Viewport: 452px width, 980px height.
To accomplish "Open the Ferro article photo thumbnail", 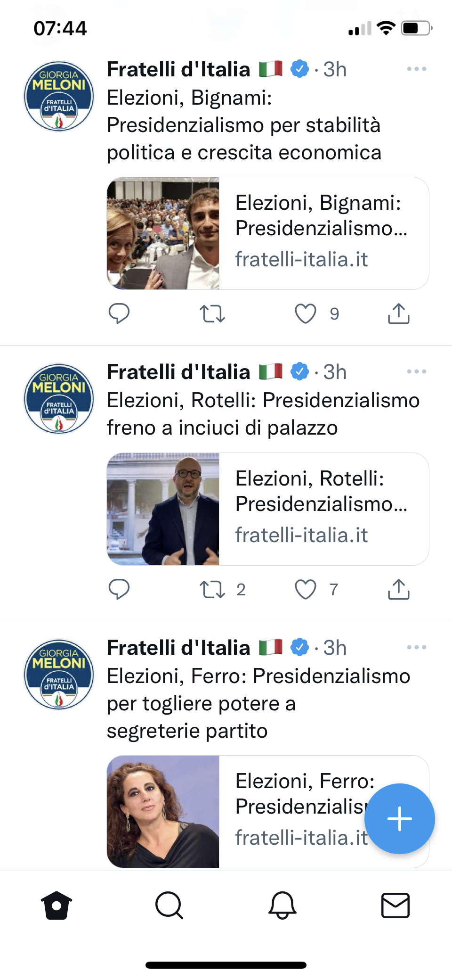I will [x=163, y=812].
